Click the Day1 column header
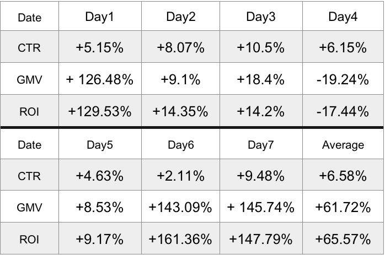The image size is (385, 255). click(x=100, y=17)
